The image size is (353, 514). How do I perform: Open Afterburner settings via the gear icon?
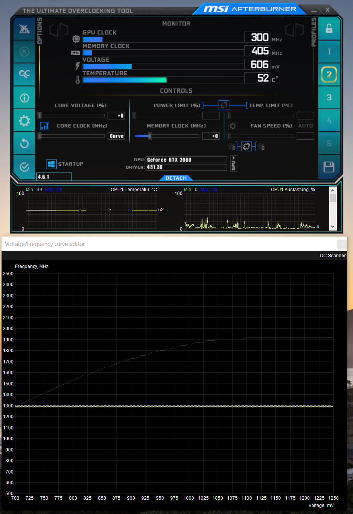24,120
